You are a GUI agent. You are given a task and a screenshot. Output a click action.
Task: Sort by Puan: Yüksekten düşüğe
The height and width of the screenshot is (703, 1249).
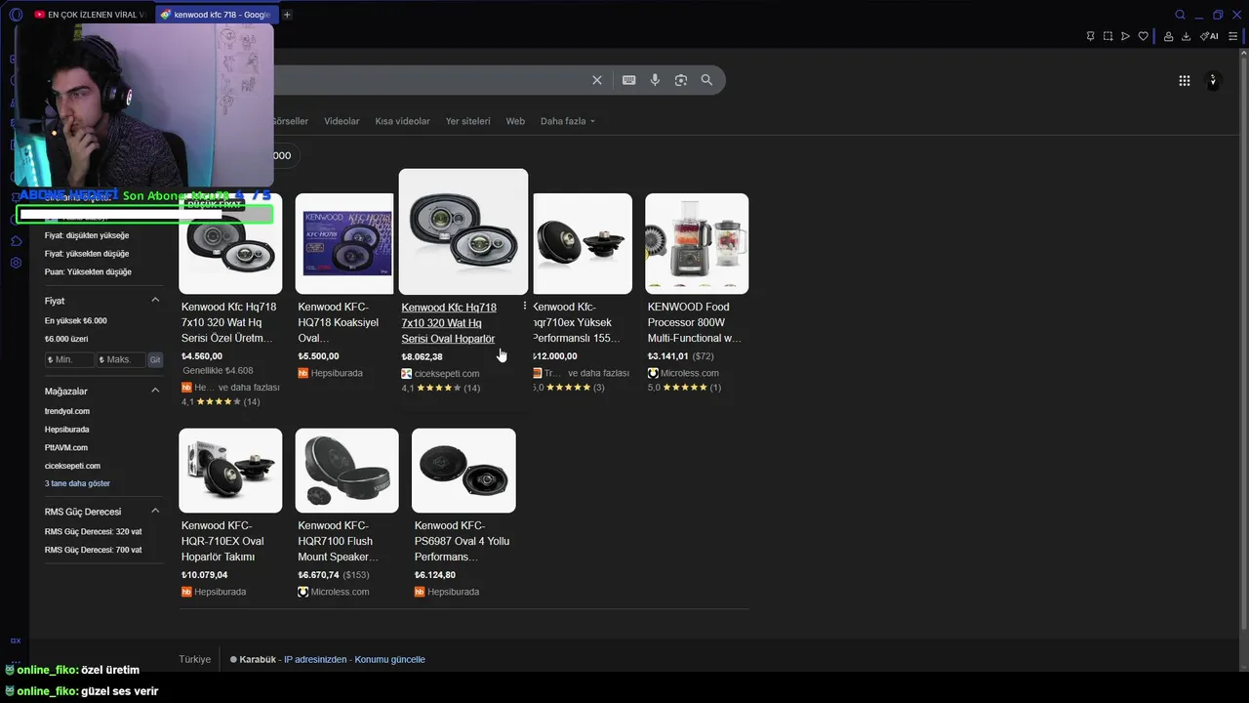click(x=88, y=271)
